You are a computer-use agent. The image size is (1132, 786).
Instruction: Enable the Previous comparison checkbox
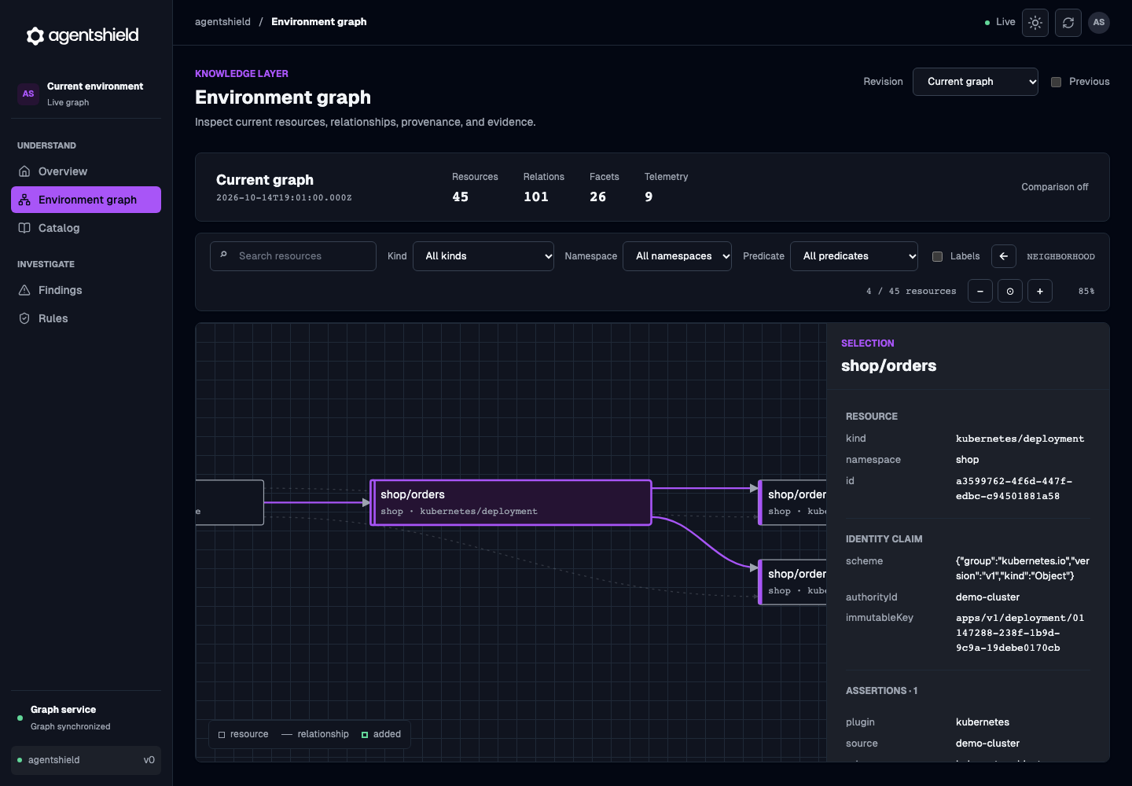[x=1057, y=82]
